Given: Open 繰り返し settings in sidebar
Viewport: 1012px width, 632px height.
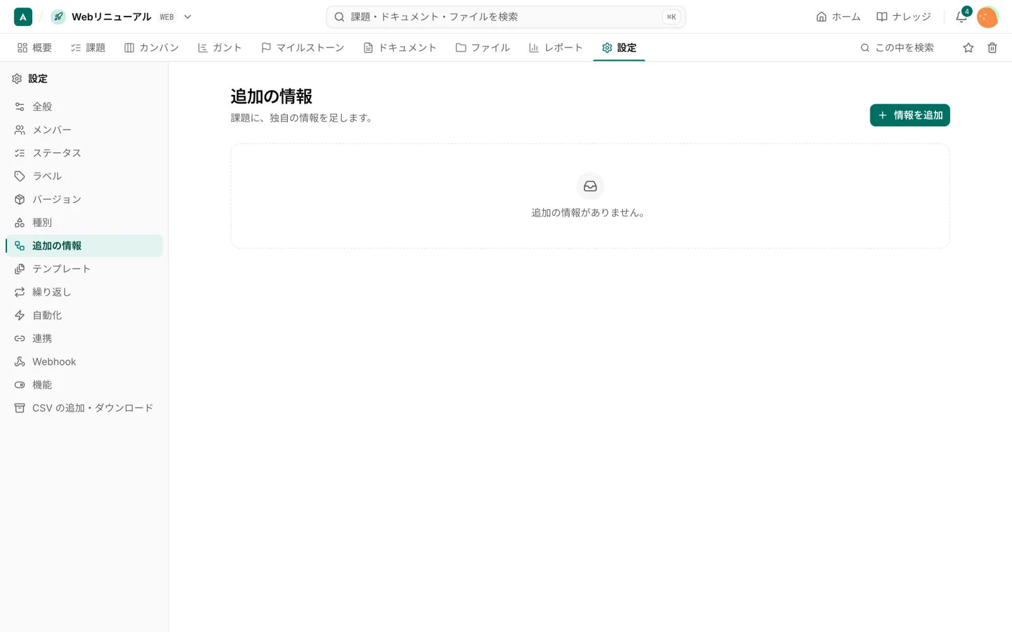Looking at the screenshot, I should [x=84, y=292].
